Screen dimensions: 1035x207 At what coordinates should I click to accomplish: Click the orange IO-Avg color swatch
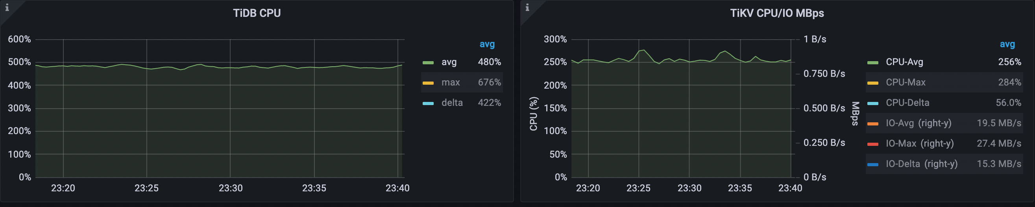coord(873,124)
